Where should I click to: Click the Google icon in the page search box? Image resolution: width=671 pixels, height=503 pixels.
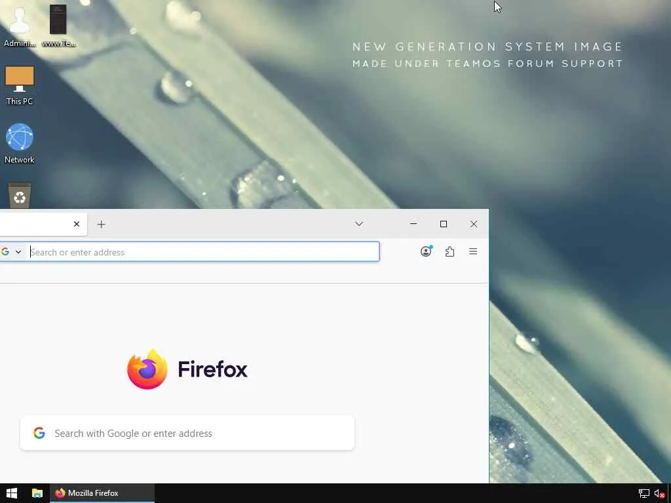pos(39,433)
